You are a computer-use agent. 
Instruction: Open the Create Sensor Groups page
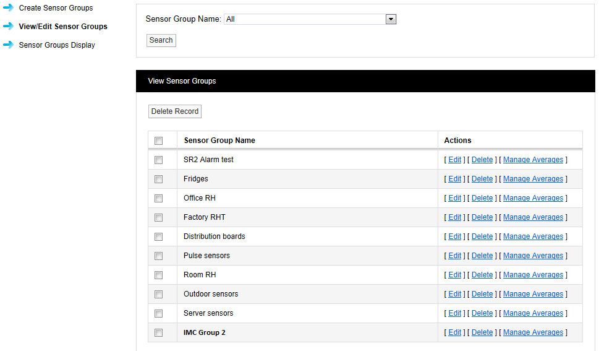pos(56,8)
